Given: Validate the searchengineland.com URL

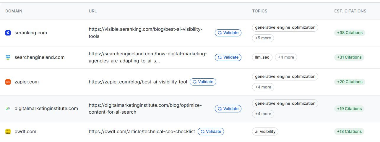Looking at the screenshot, I should click(x=228, y=57).
